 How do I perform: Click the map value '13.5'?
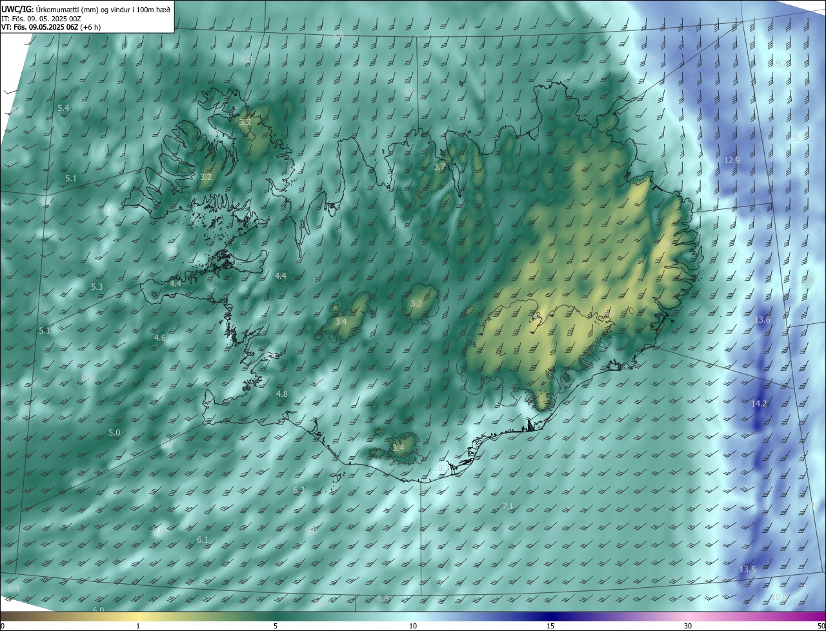[747, 570]
